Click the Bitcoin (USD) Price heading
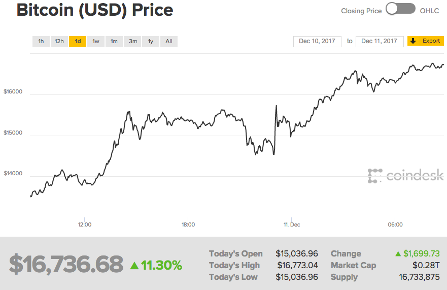 95,10
